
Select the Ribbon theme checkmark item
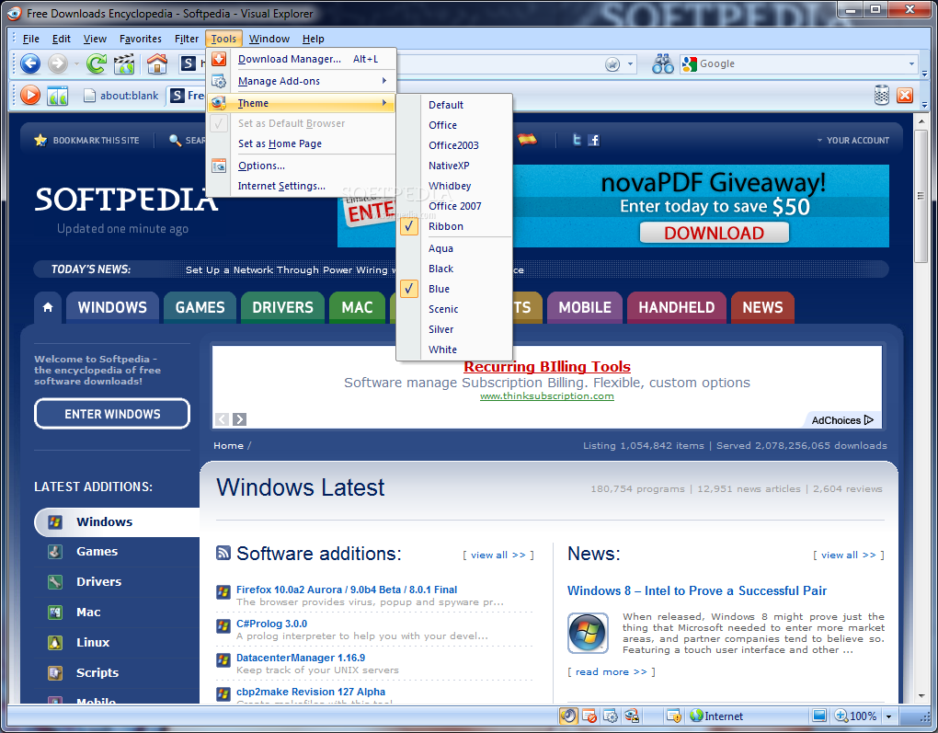point(454,226)
